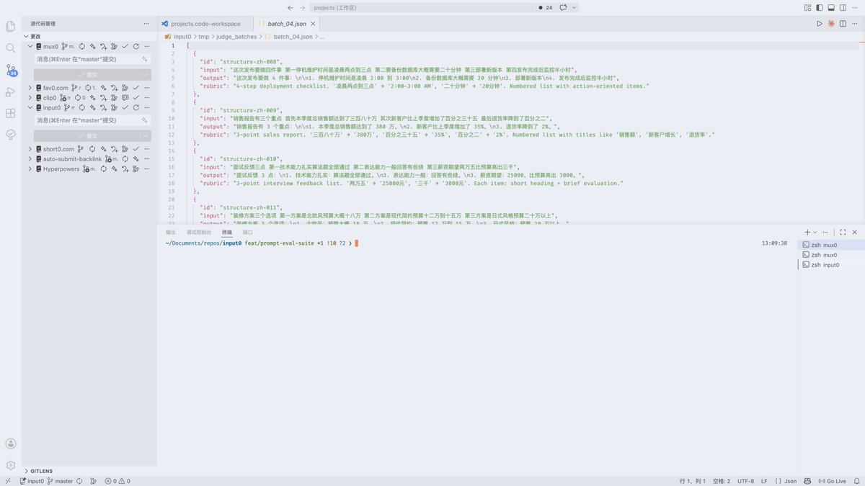This screenshot has width=865, height=486.
Task: Open commit dropdown arrow under input0
Action: 146,135
